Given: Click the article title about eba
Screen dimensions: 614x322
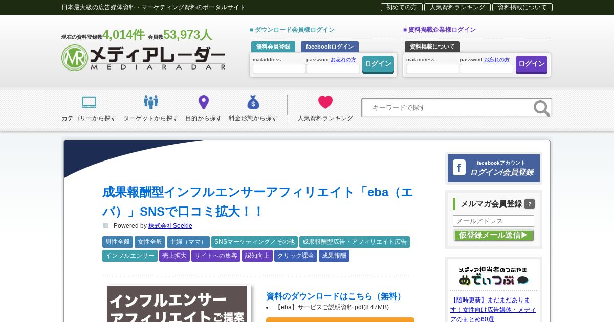Looking at the screenshot, I should (257, 202).
